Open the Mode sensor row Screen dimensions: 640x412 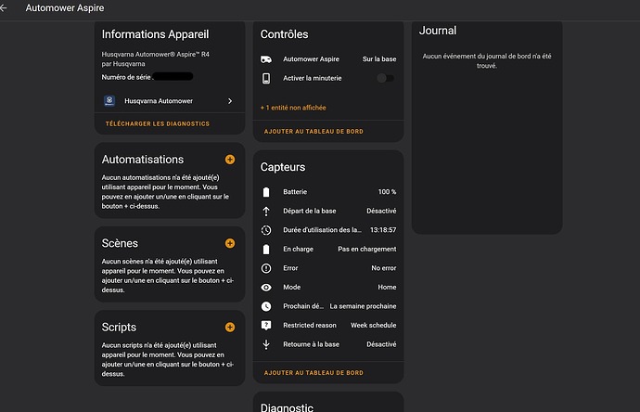[328, 288]
